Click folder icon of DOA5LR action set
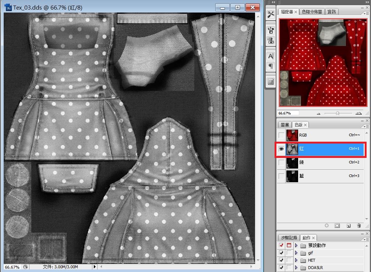The image size is (371, 272). click(303, 268)
